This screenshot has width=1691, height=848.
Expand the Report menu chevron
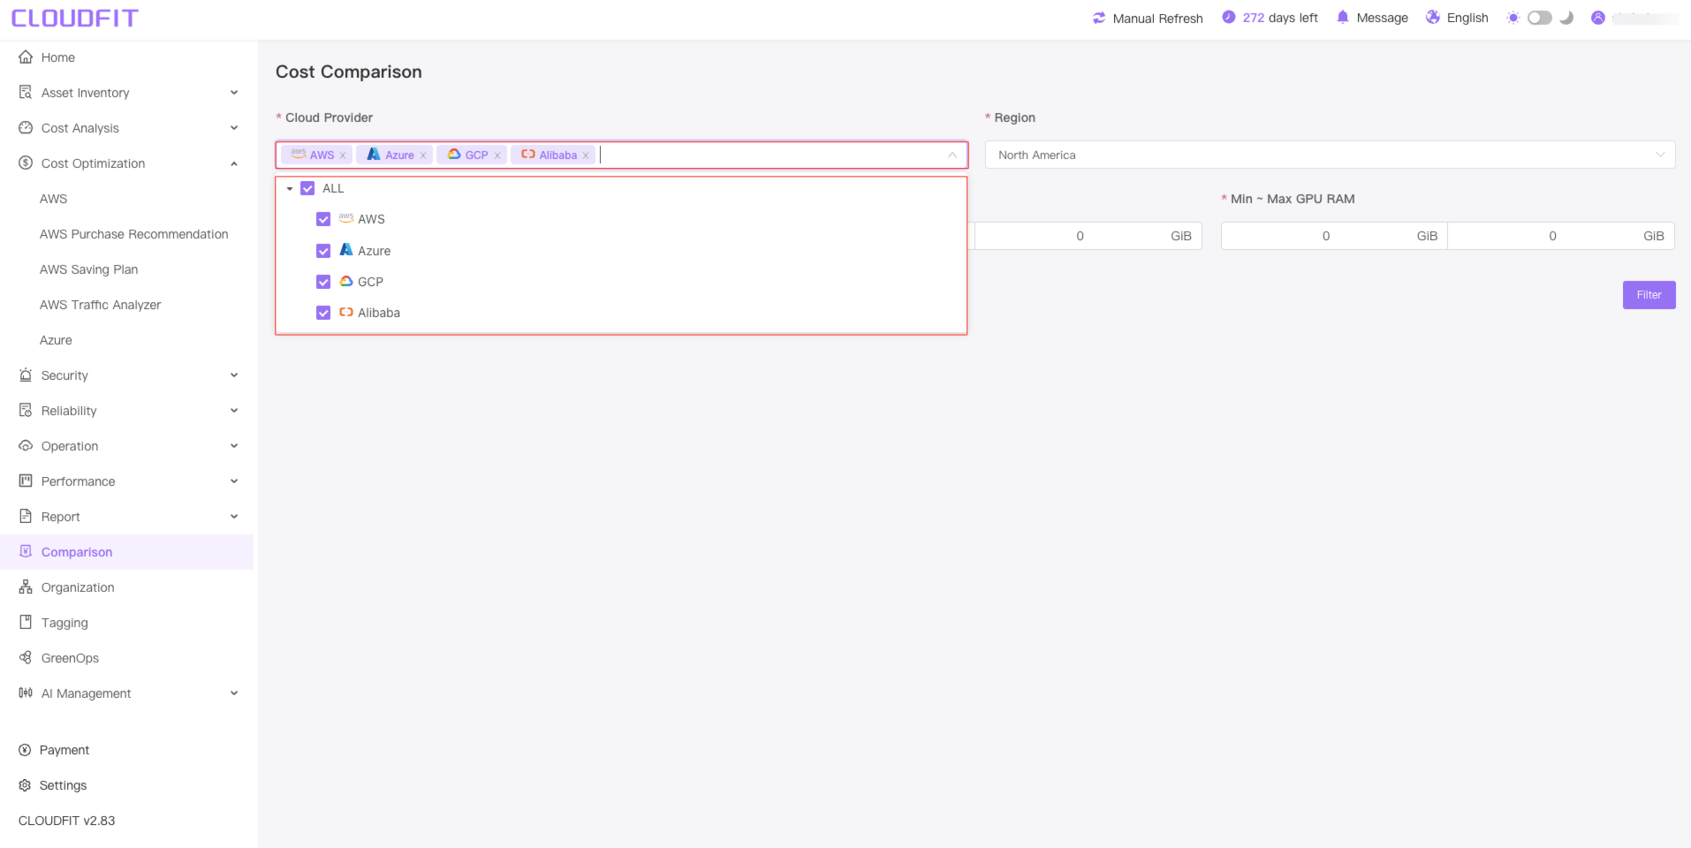(234, 517)
